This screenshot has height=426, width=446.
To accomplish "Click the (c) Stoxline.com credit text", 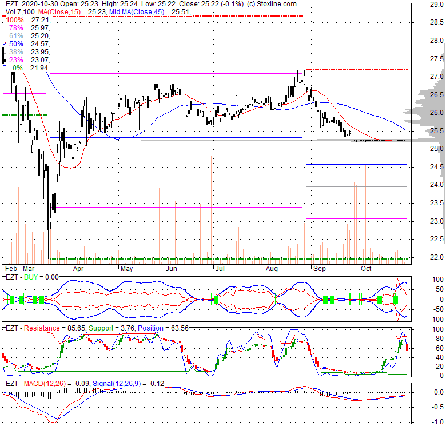I will pos(272,4).
